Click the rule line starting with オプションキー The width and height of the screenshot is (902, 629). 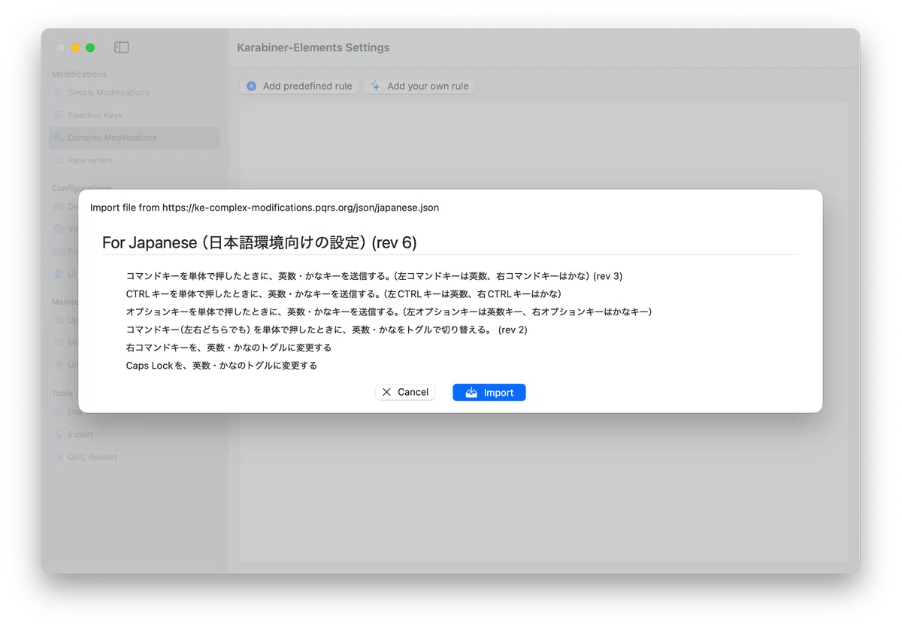pos(389,311)
